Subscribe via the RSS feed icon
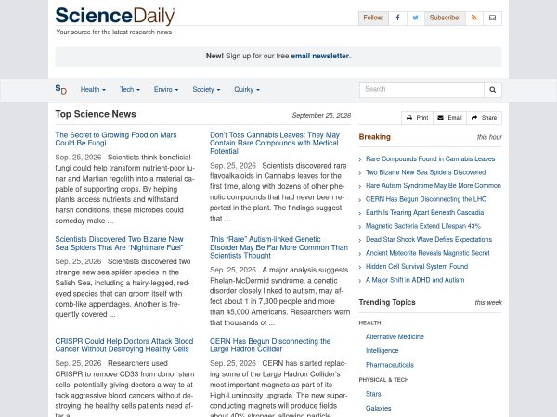This screenshot has width=557, height=417. tap(473, 18)
